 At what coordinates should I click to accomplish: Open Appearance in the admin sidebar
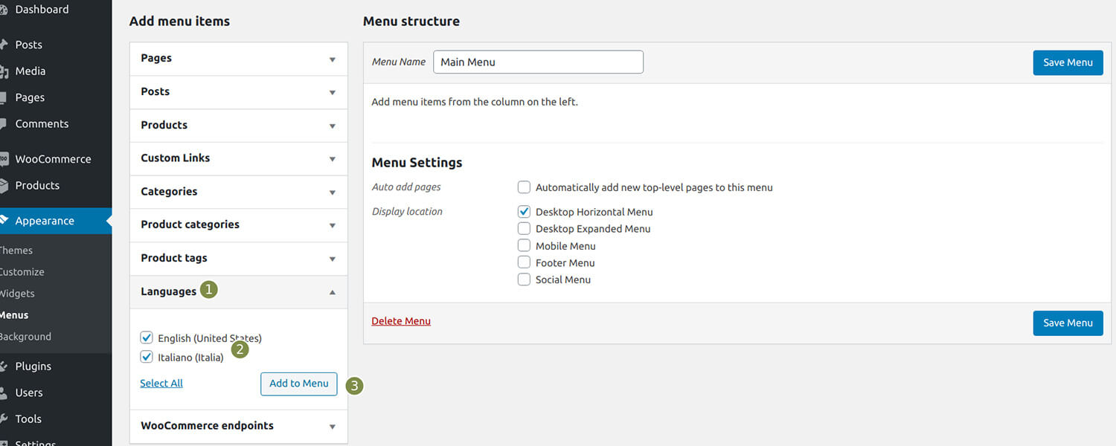pos(45,221)
